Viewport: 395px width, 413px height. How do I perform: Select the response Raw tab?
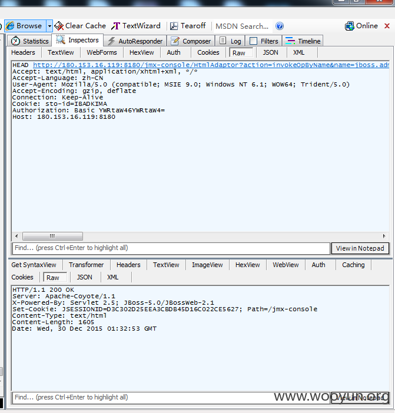[x=55, y=277]
